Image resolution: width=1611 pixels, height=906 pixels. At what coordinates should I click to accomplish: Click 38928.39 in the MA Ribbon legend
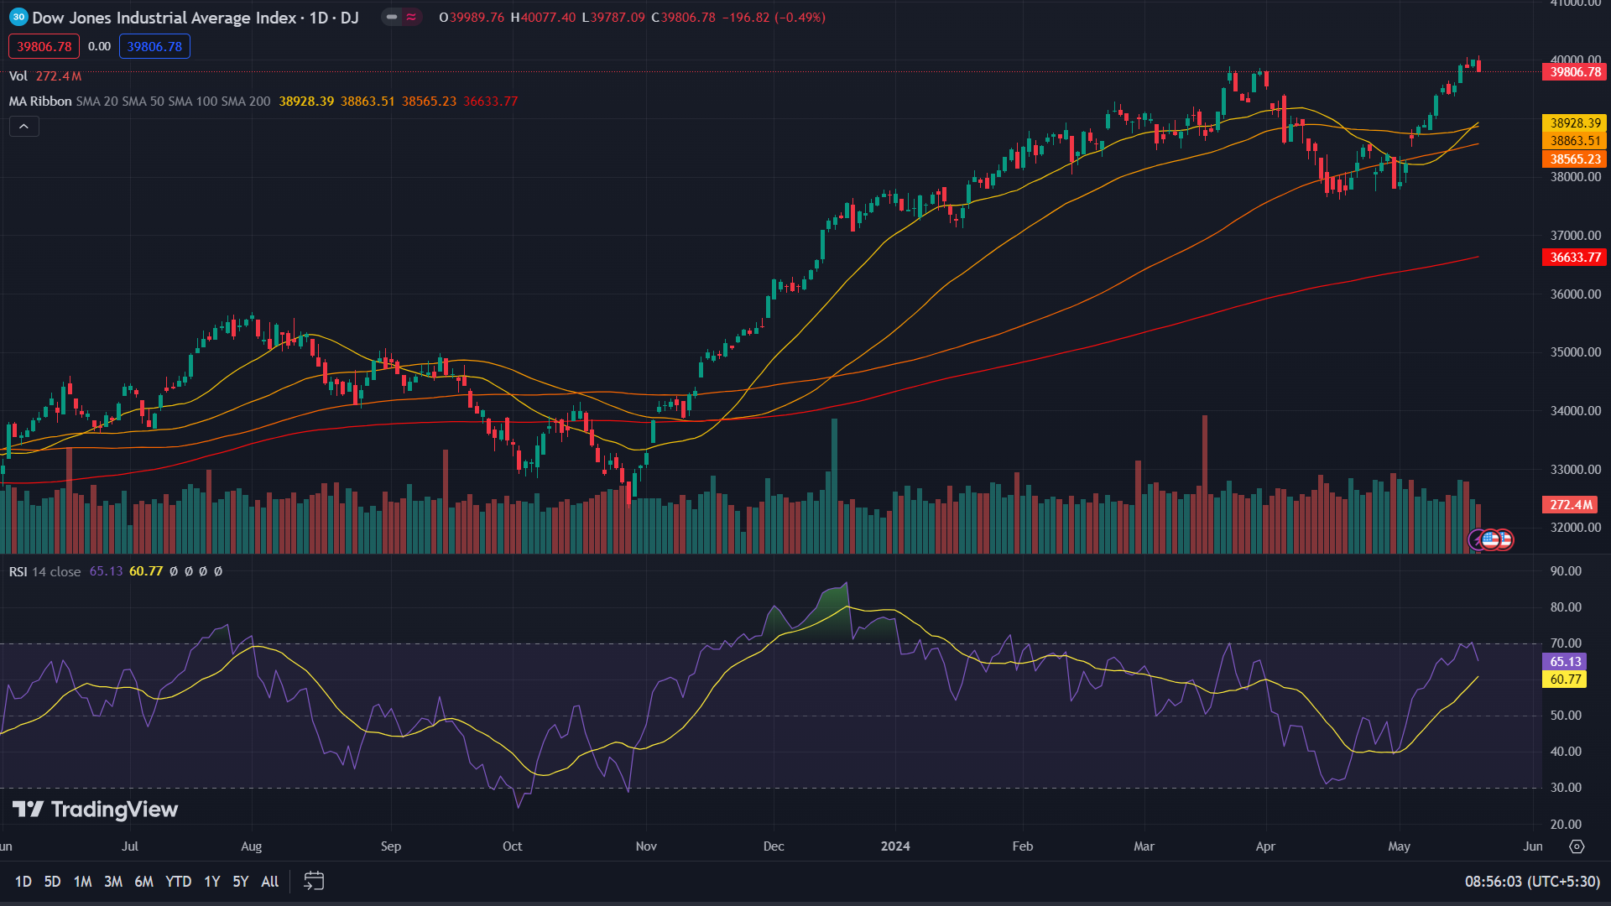pyautogui.click(x=306, y=102)
